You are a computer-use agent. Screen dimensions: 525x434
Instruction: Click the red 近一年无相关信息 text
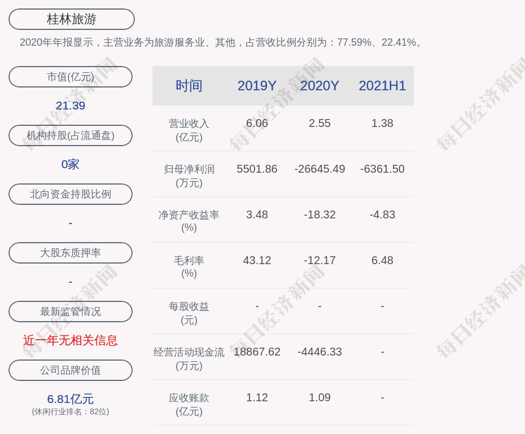(71, 340)
